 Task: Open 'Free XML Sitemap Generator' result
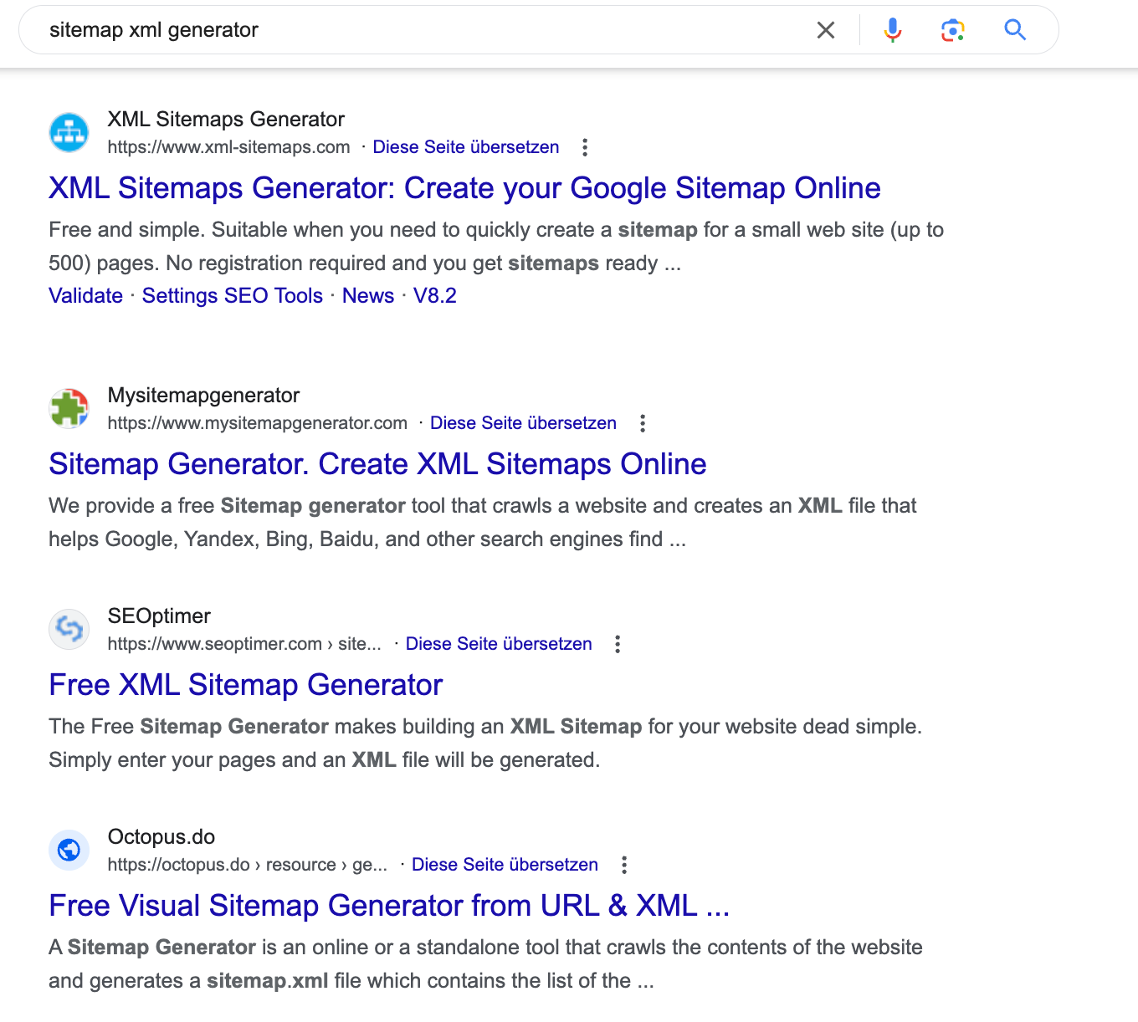[245, 685]
